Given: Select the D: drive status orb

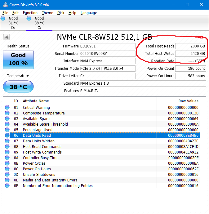Looking at the screenshot, I should (3, 19).
